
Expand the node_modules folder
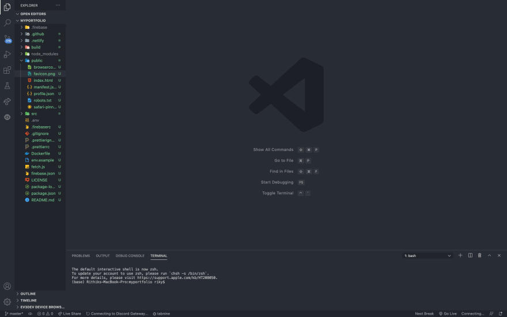(x=40, y=54)
